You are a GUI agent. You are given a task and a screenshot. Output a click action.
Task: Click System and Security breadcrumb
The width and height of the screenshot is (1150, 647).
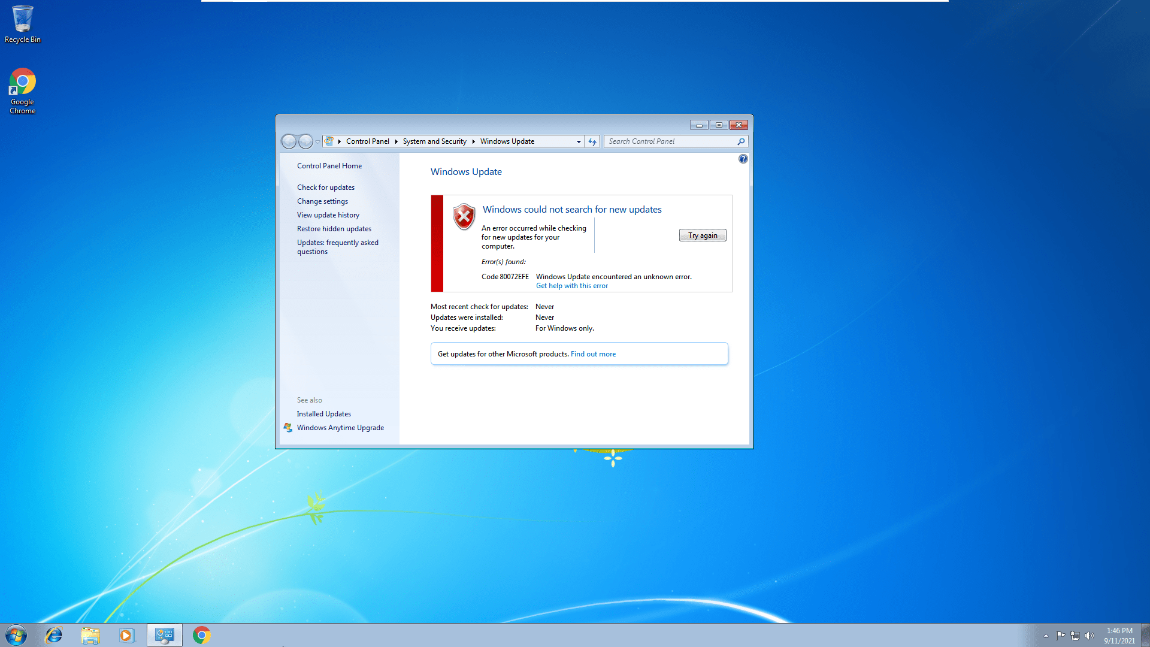pyautogui.click(x=434, y=141)
